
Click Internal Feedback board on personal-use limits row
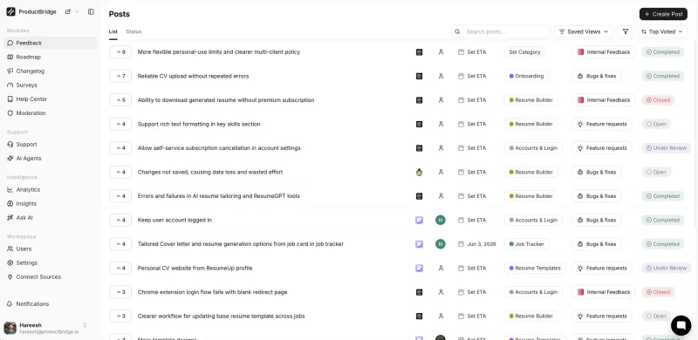(603, 52)
